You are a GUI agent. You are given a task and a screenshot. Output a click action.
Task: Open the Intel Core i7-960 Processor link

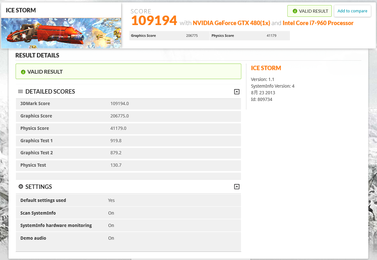(318, 23)
